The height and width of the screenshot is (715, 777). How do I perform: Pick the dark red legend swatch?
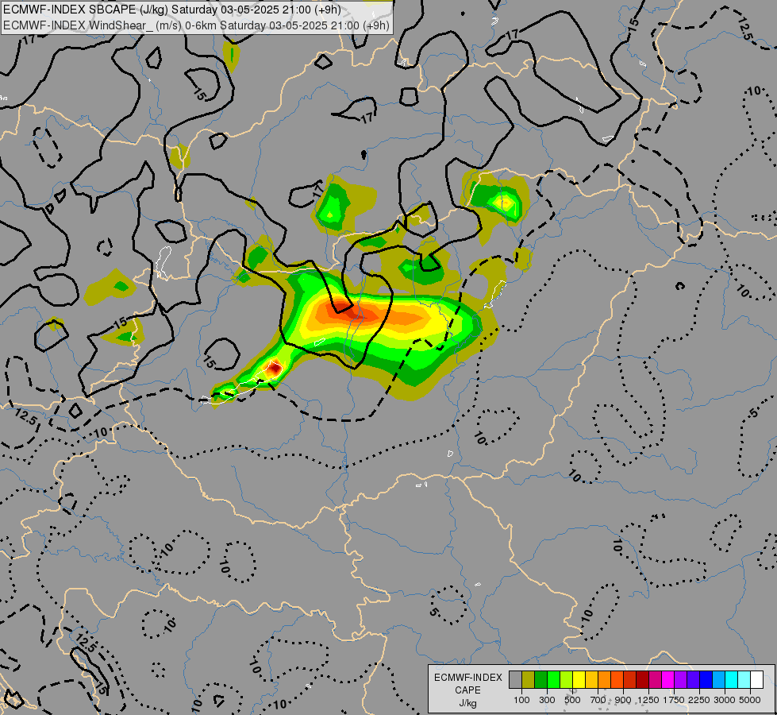(642, 679)
